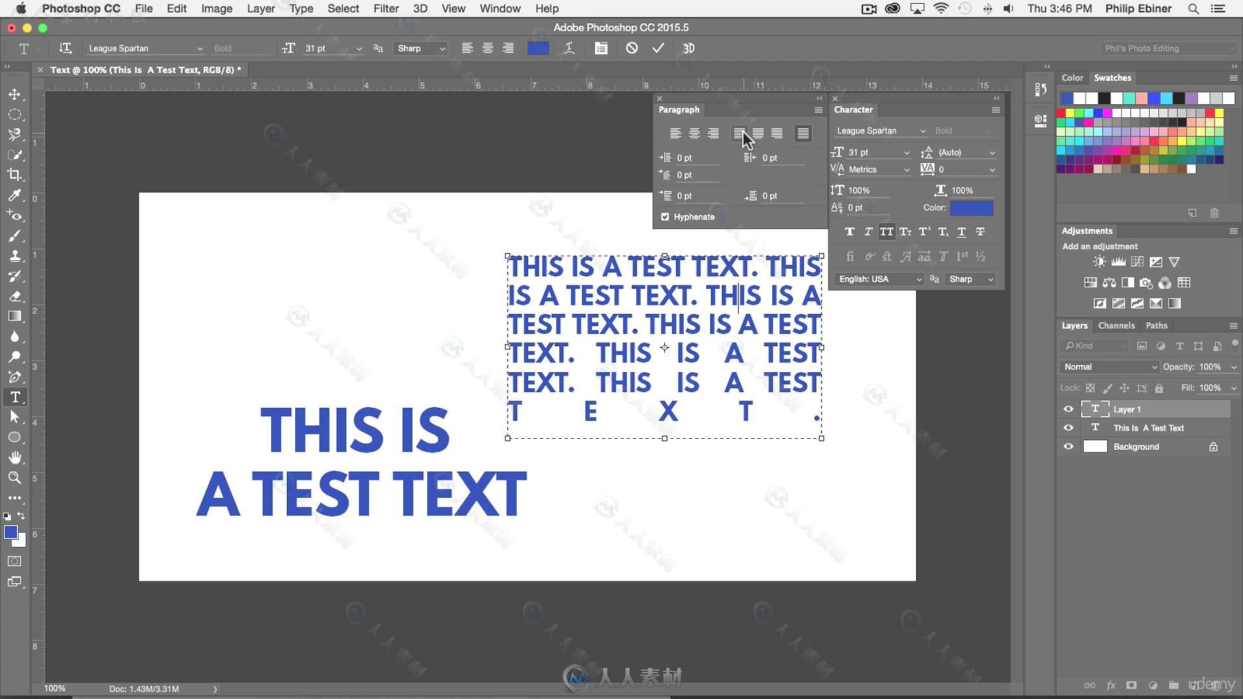The height and width of the screenshot is (699, 1243).
Task: Commit current text edits with checkmark
Action: tap(658, 49)
